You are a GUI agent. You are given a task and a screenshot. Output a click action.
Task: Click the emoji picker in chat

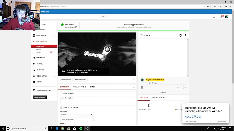tap(142, 87)
